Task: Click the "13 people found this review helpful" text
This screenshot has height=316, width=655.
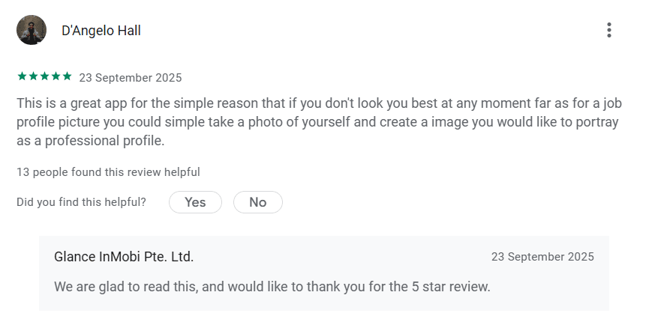Action: (x=108, y=172)
